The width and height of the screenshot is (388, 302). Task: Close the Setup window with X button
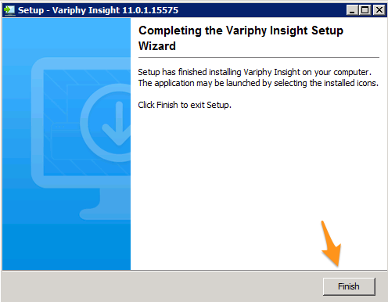click(379, 10)
